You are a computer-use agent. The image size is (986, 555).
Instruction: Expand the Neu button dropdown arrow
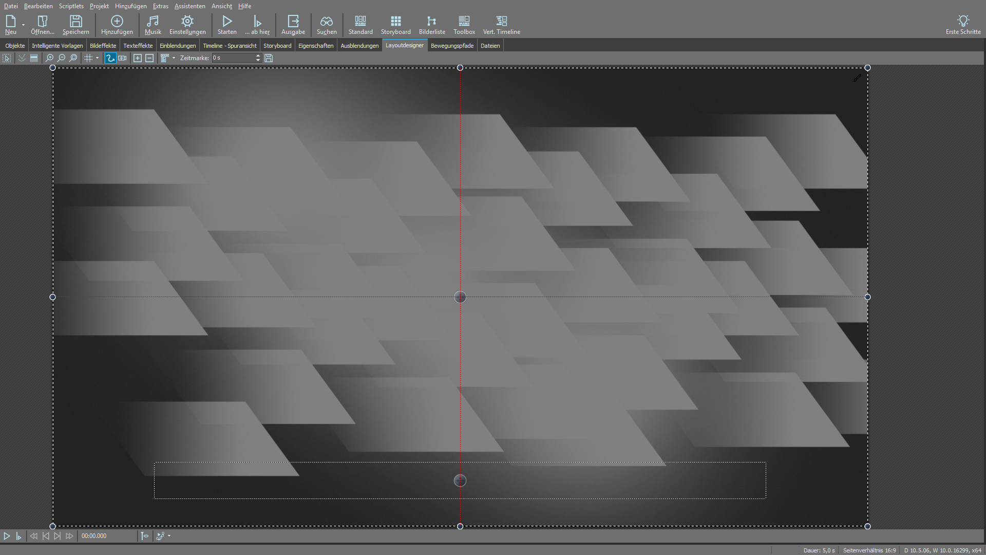[x=23, y=25]
